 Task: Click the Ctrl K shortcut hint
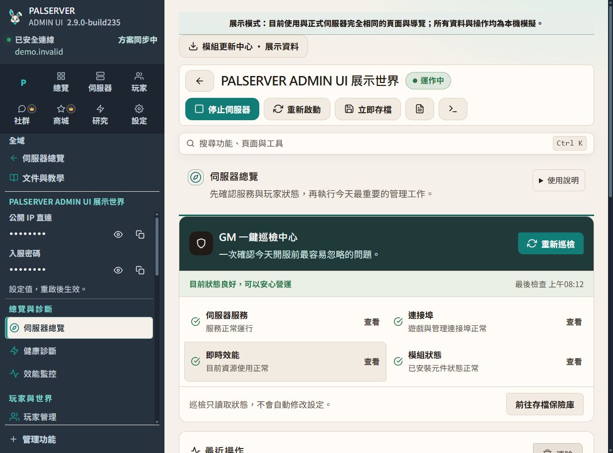(x=569, y=143)
